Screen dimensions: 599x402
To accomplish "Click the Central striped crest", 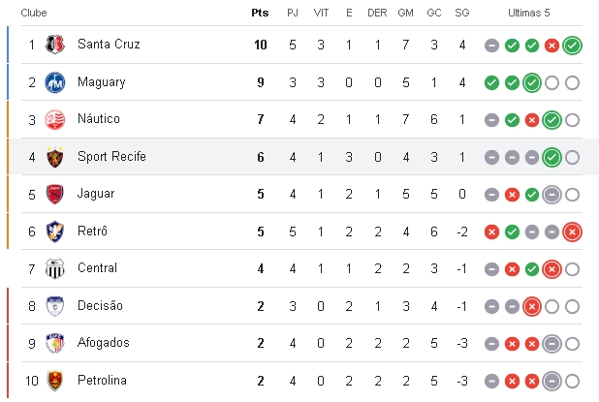I will pos(54,268).
